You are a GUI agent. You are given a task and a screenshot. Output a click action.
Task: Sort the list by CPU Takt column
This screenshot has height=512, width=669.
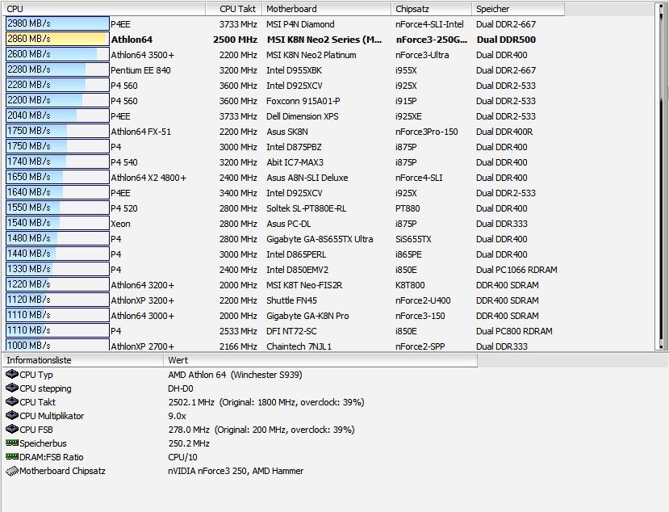(x=237, y=9)
